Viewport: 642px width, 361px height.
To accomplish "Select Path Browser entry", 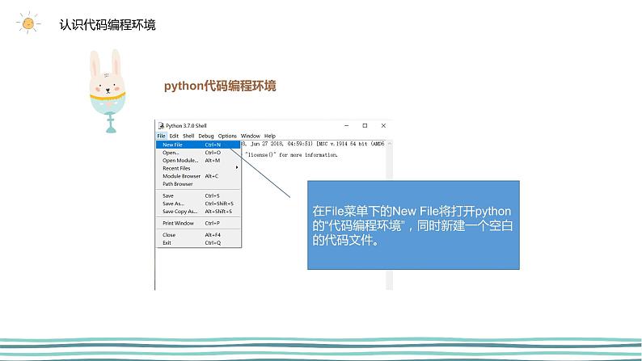I will (x=198, y=184).
